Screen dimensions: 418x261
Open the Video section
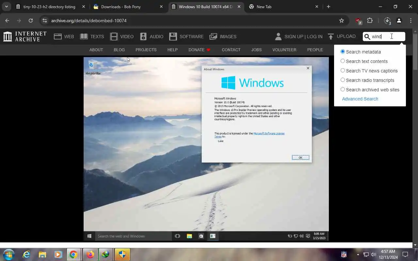pyautogui.click(x=122, y=37)
